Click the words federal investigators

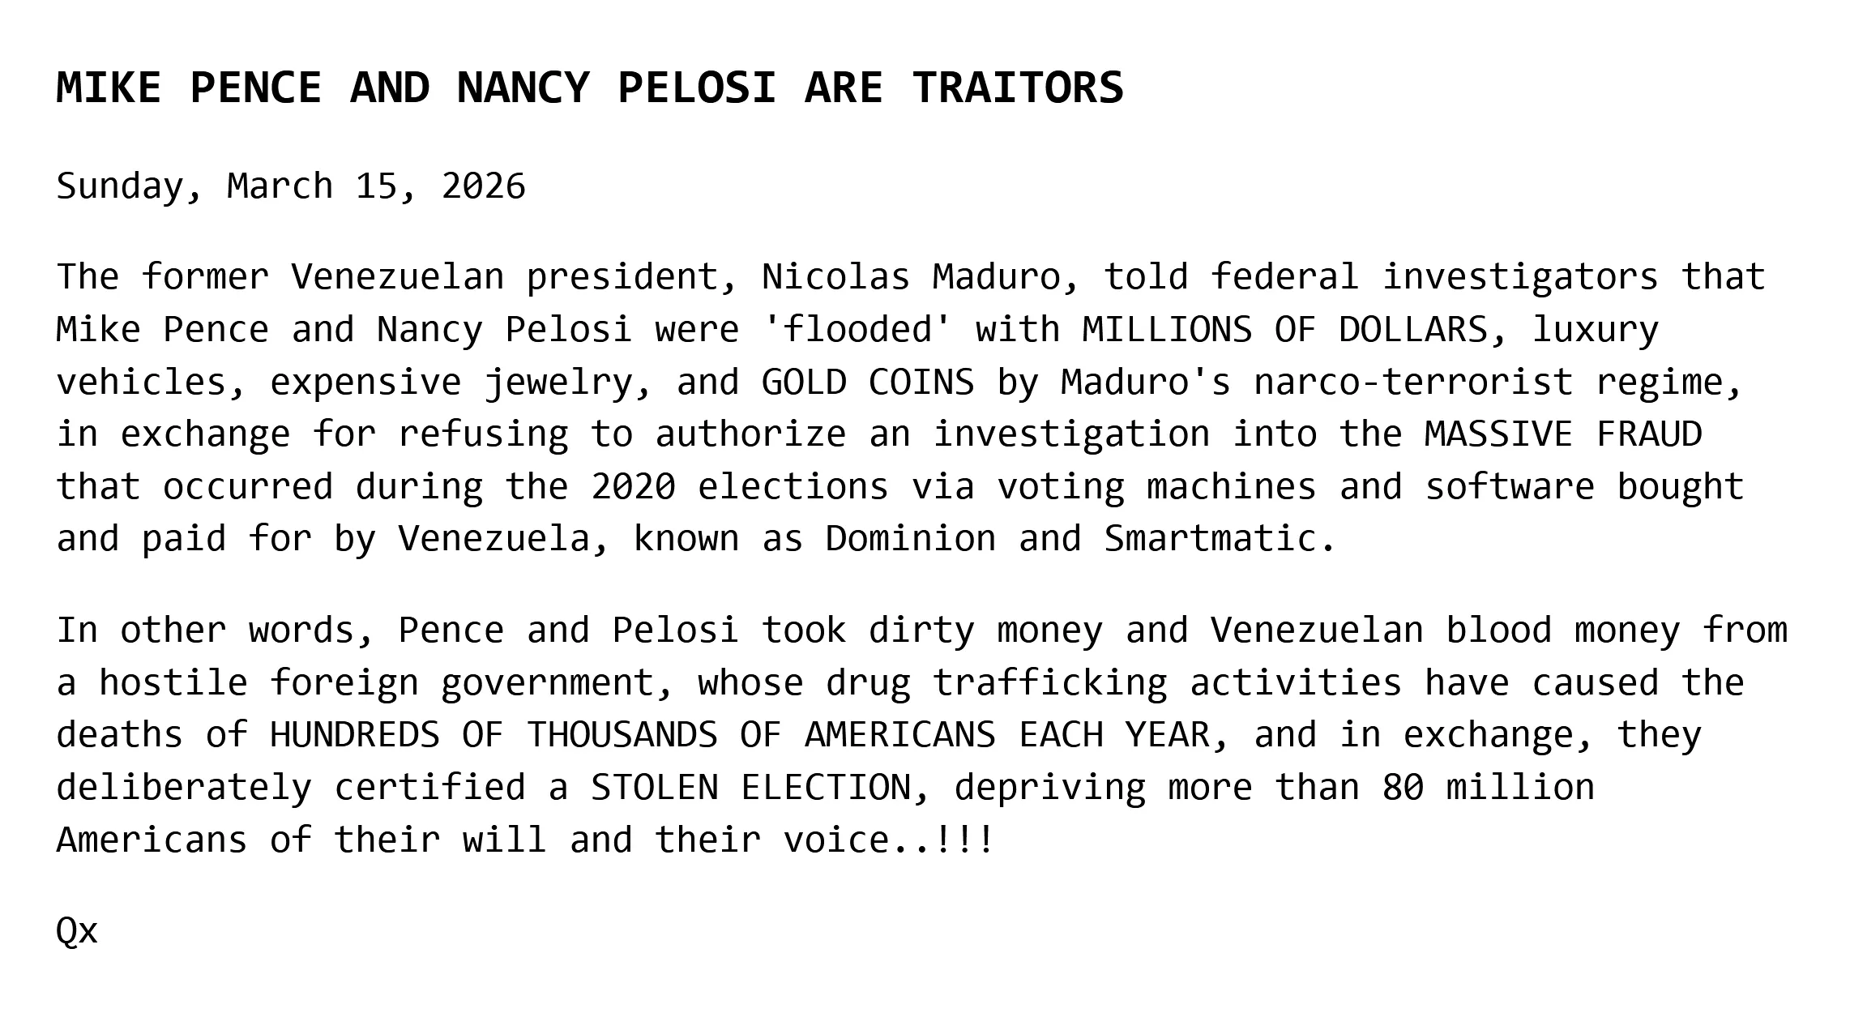(x=1434, y=277)
